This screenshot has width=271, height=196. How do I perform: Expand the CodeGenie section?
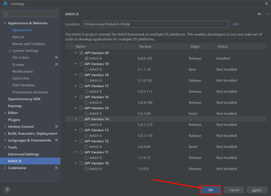point(5,168)
